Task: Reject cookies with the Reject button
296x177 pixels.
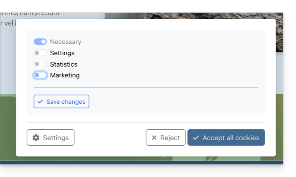Action: pyautogui.click(x=166, y=138)
